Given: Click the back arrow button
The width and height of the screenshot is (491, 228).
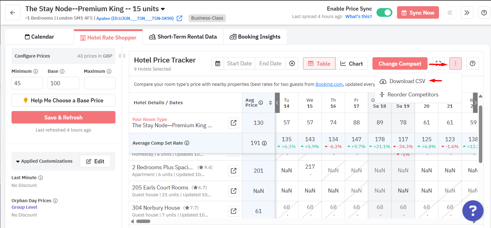Looking at the screenshot, I should [x=13, y=13].
